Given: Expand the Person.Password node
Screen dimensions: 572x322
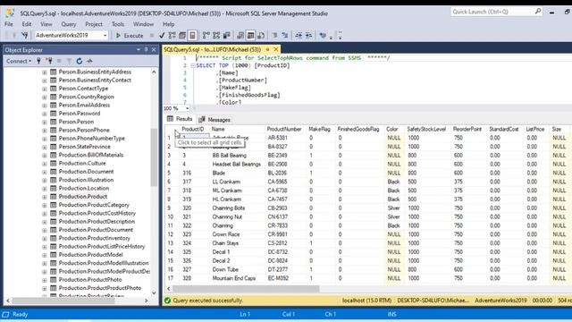Looking at the screenshot, I should (45, 114).
